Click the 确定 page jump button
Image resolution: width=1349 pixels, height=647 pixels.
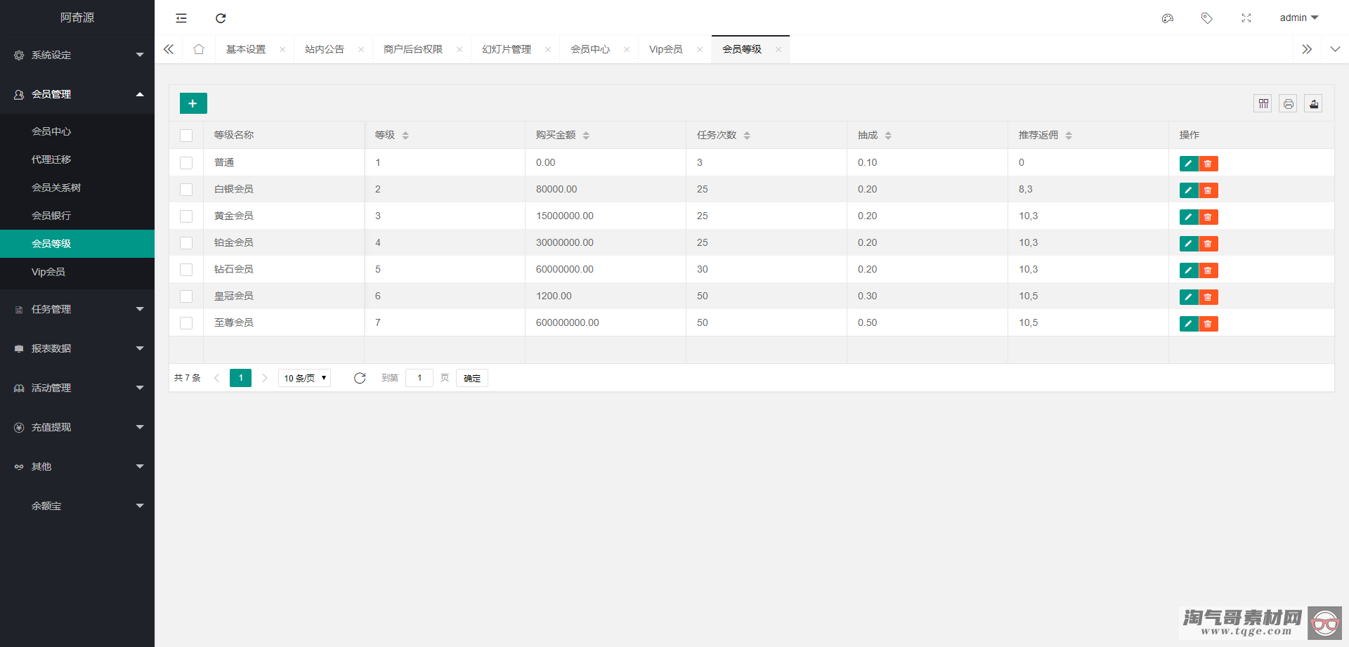[x=472, y=378]
